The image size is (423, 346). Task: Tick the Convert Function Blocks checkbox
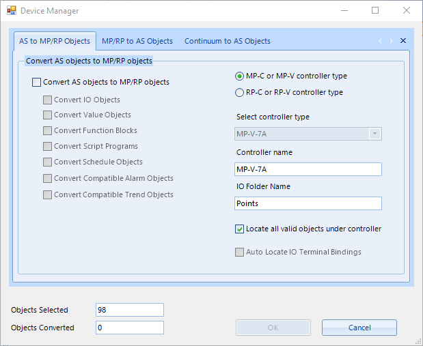click(47, 131)
